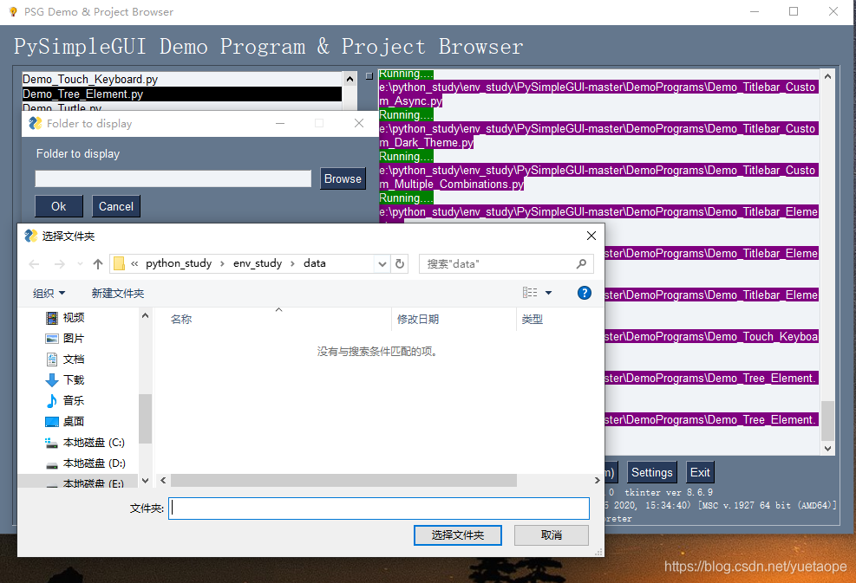This screenshot has height=583, width=856.
Task: Click Cancel in Folder to display window
Action: (115, 207)
